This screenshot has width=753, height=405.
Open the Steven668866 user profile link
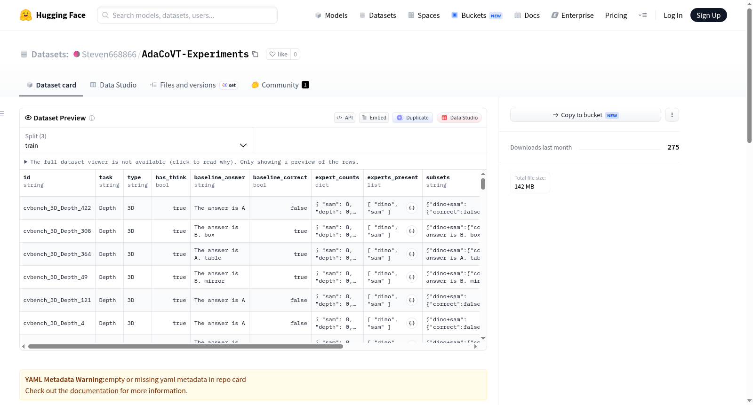(109, 55)
